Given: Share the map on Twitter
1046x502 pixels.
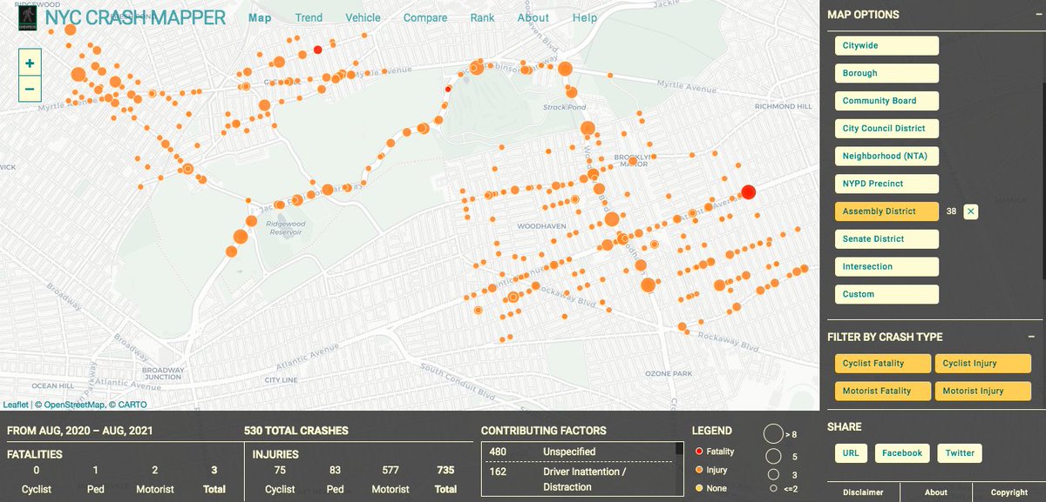Looking at the screenshot, I should (x=960, y=453).
